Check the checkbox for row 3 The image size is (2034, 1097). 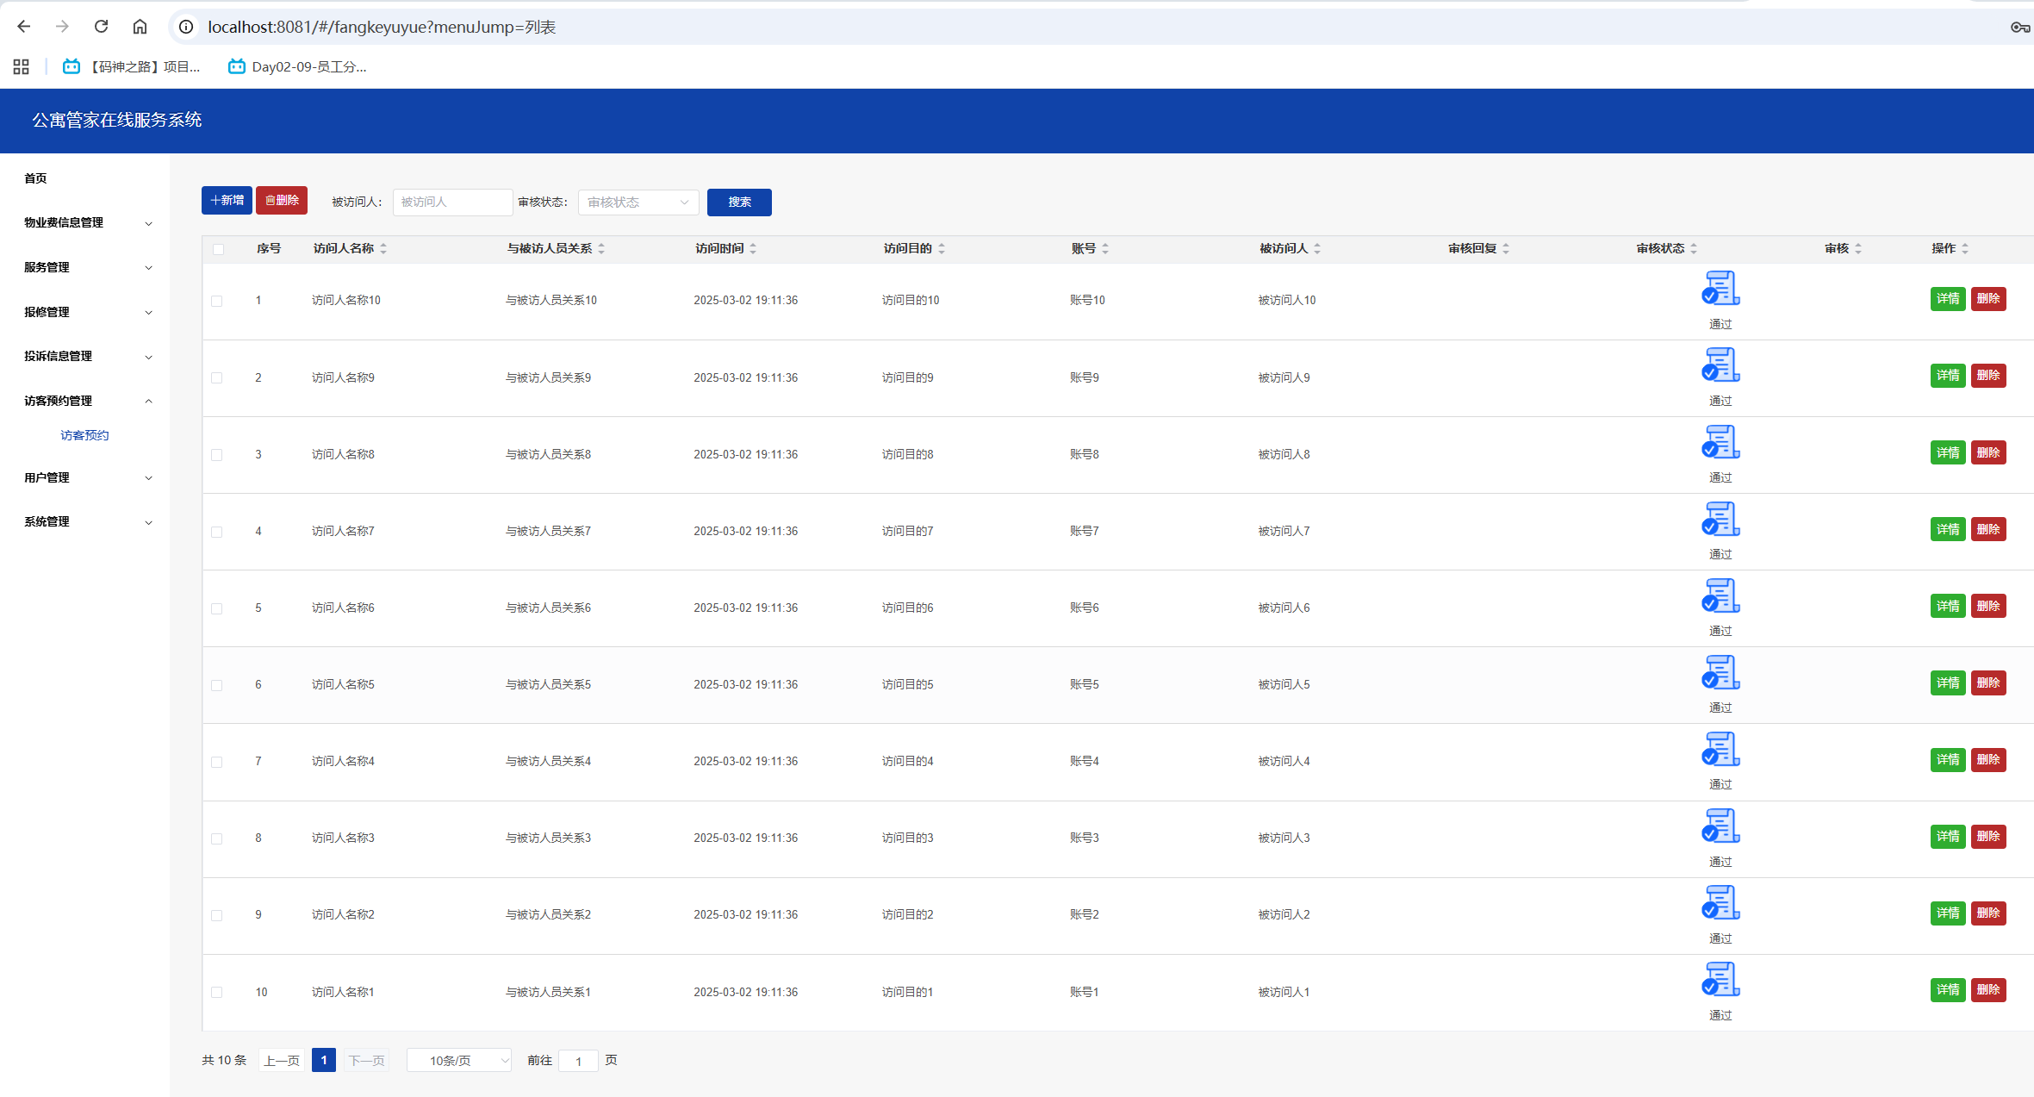pyautogui.click(x=217, y=455)
